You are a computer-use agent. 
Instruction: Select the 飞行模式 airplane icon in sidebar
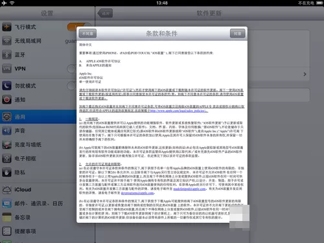tap(6, 27)
